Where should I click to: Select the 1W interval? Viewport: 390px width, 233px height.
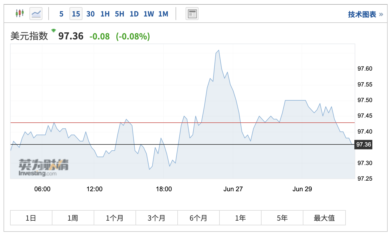point(149,14)
